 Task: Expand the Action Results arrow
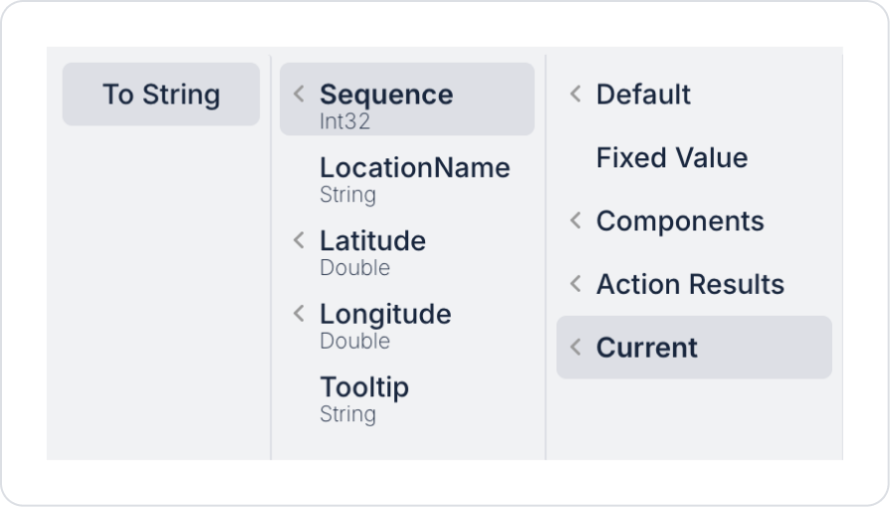(x=575, y=284)
